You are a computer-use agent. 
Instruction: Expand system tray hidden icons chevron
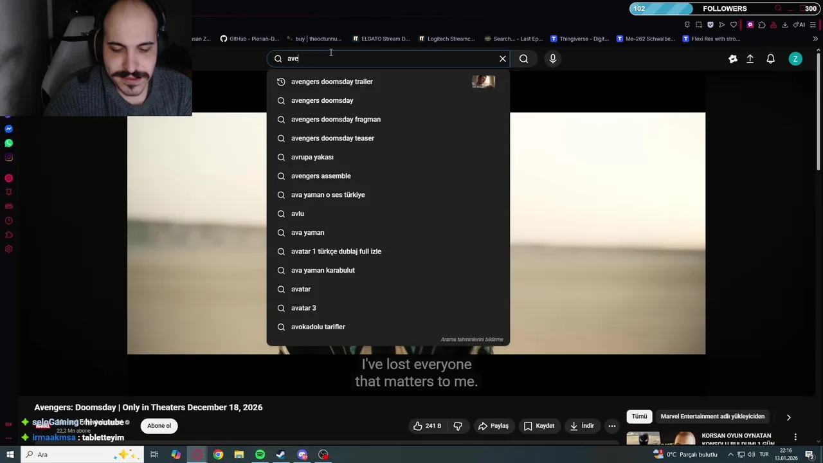730,455
